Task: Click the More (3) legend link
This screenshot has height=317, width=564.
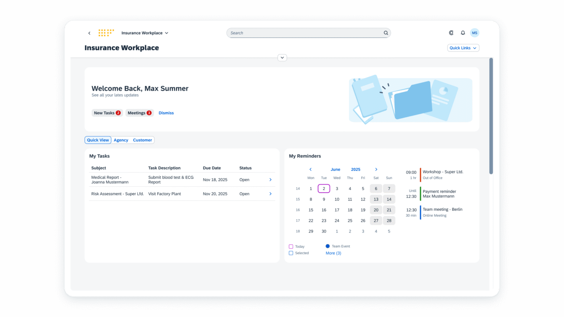Action: [333, 253]
